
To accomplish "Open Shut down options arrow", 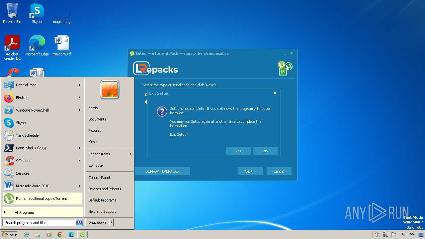I will click(111, 222).
